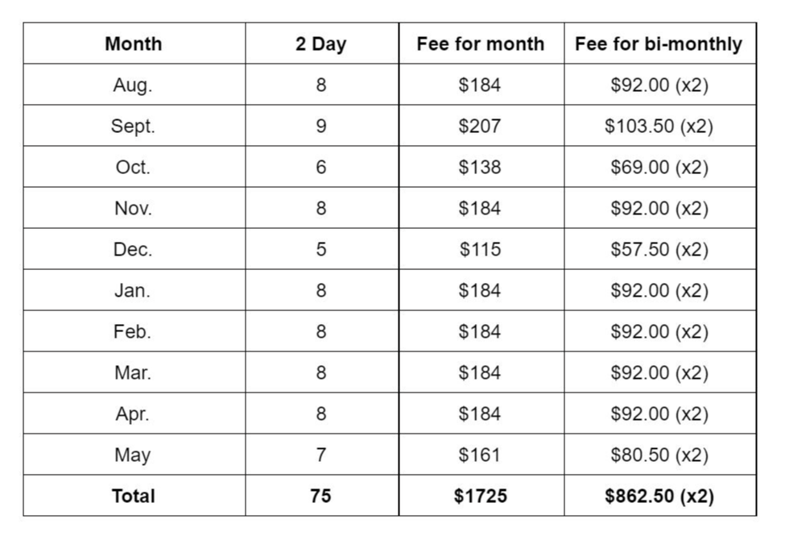Select the $862.50 (x2) total cell
785x536 pixels.
tap(659, 496)
